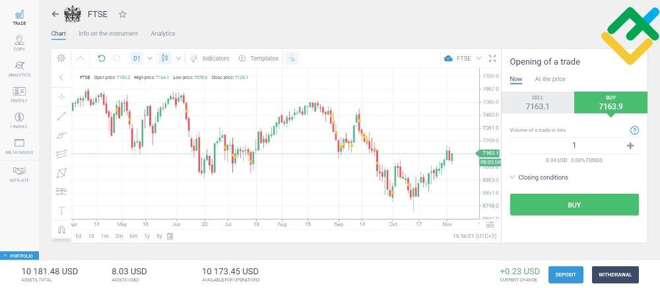The image size is (660, 288).
Task: Choose BUY at 7163.9
Action: click(610, 103)
